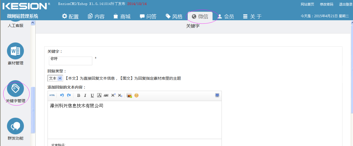Click the date text 2015年4月21日 星期二

tap(332, 16)
